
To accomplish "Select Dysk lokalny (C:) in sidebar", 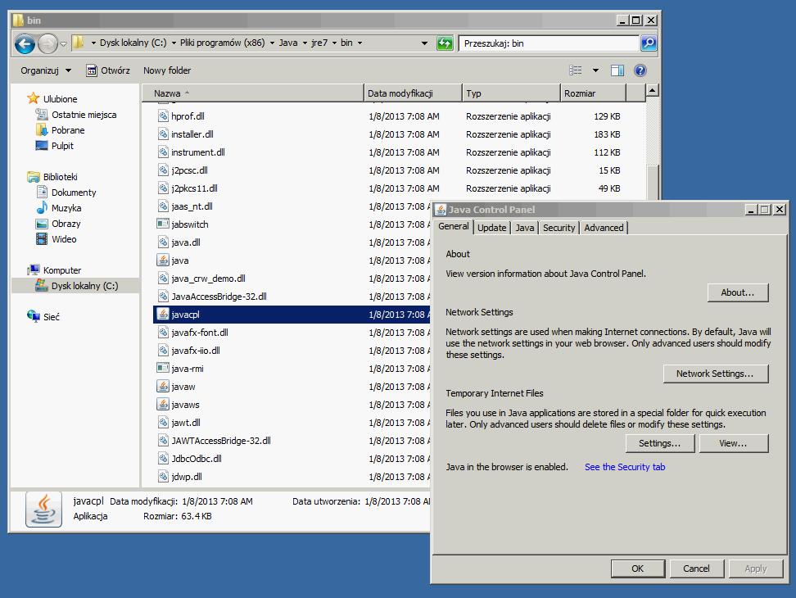I will [84, 286].
